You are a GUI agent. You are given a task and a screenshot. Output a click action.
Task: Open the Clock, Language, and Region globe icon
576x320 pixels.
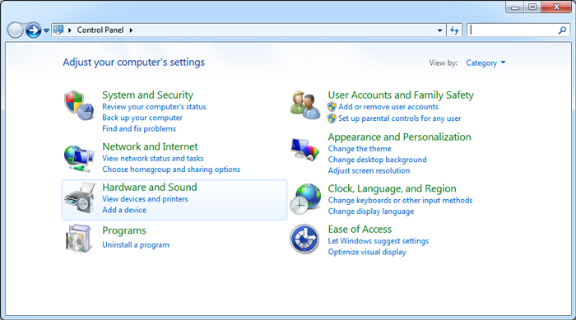(305, 199)
